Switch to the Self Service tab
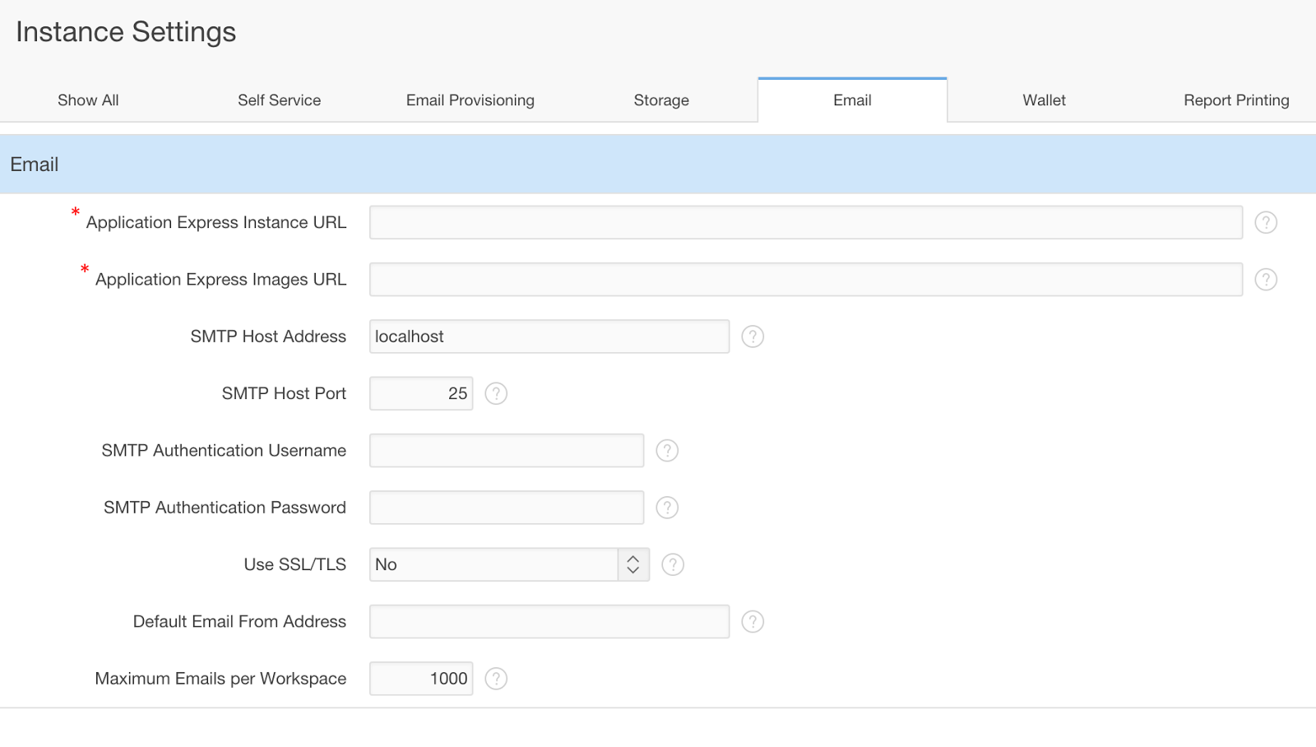Screen dimensions: 1316x747 click(x=279, y=100)
